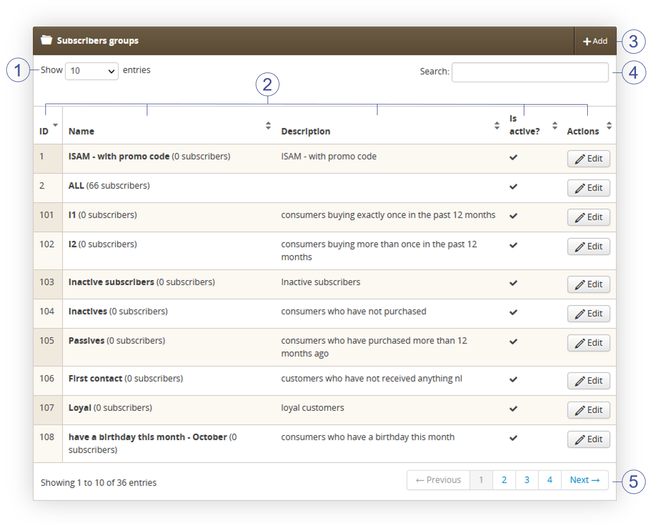Click the Add button in the header
Viewport: 653px width, 524px height.
[595, 41]
